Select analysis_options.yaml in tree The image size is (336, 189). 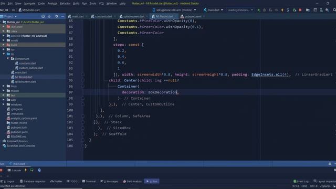coord(24,118)
